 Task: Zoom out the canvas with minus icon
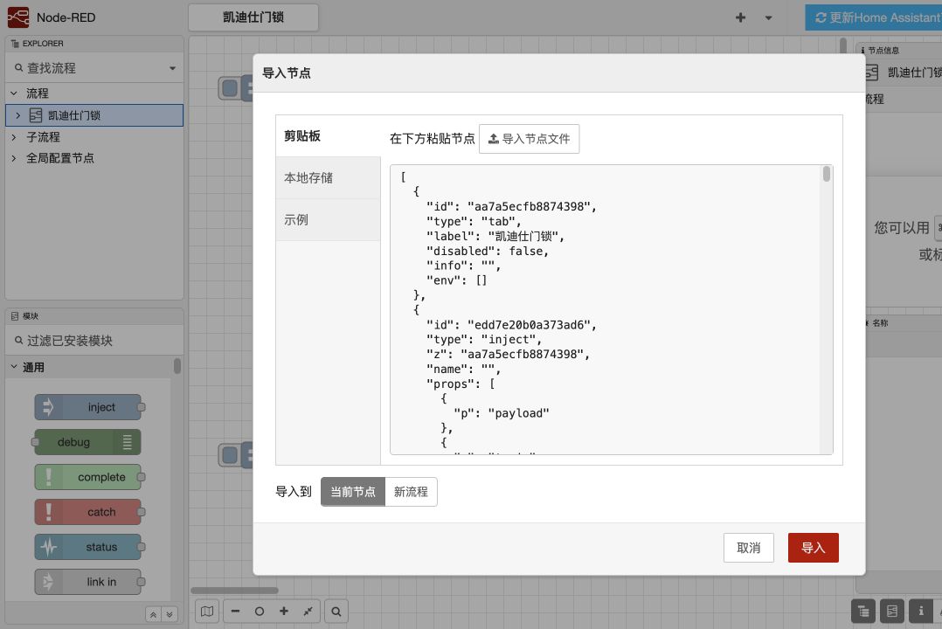[x=236, y=612]
